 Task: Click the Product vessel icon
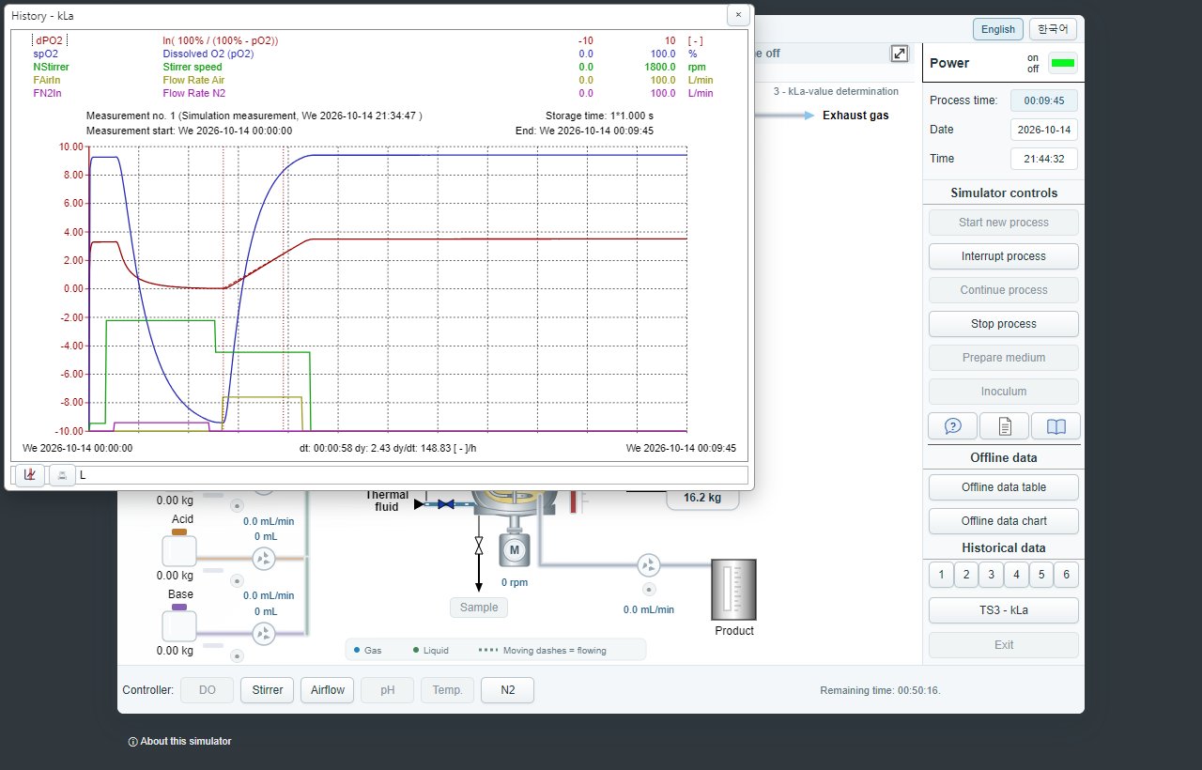[733, 589]
